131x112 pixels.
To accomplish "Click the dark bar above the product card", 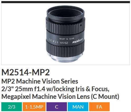I will click(66, 2).
